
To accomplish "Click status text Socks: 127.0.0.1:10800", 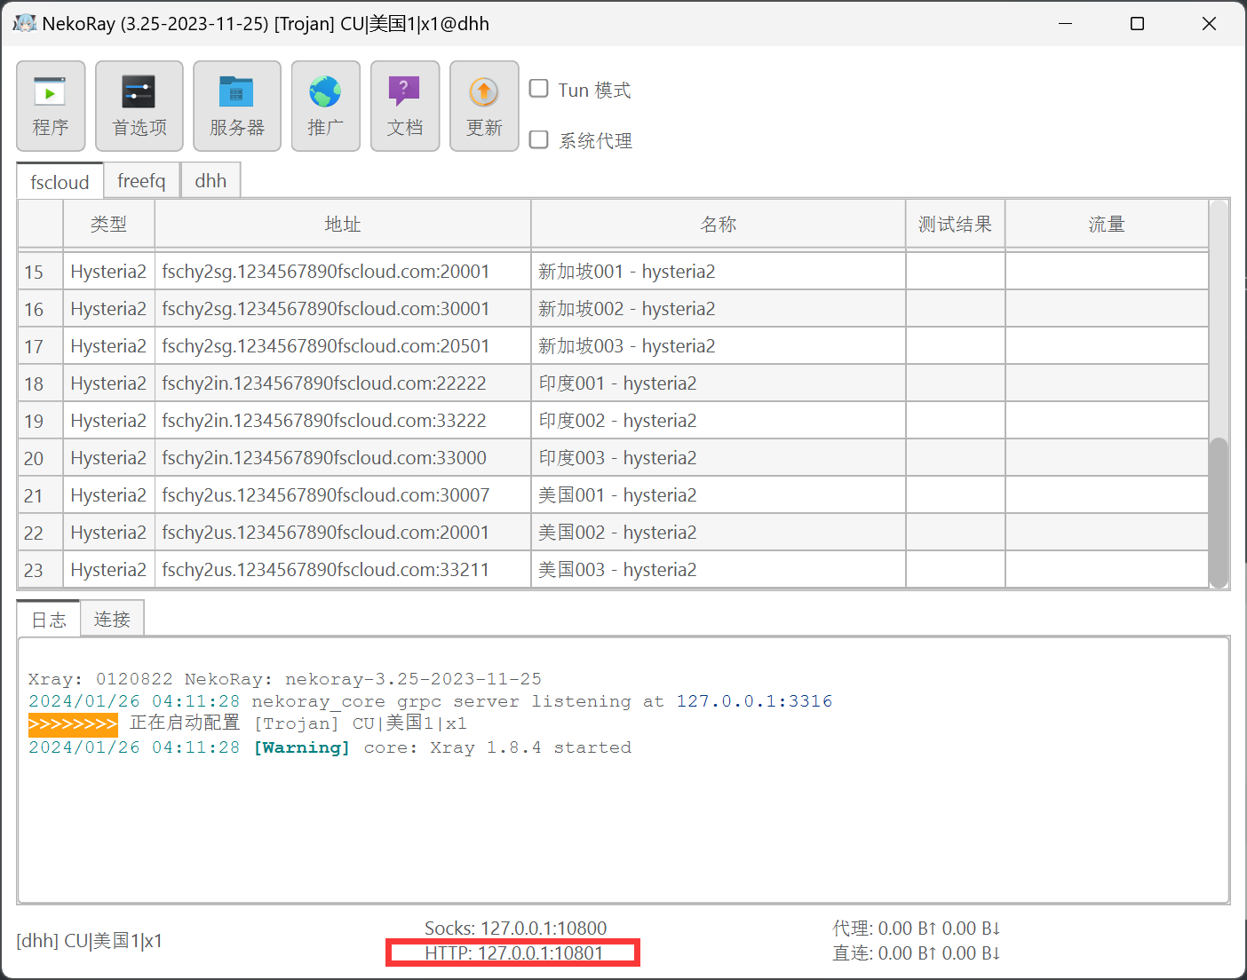I will (515, 929).
